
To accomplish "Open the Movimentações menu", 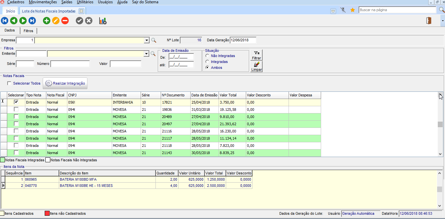I will coord(43,2).
